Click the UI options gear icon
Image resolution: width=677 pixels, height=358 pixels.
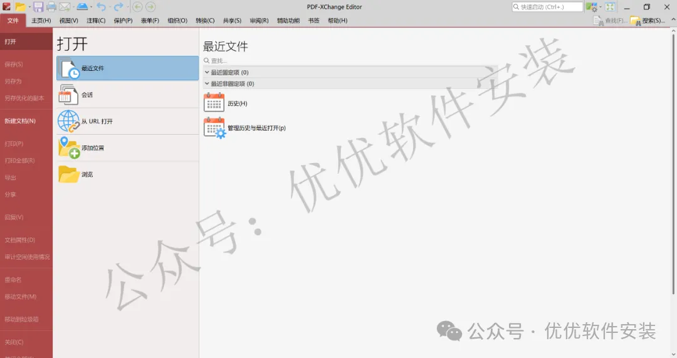pos(591,7)
